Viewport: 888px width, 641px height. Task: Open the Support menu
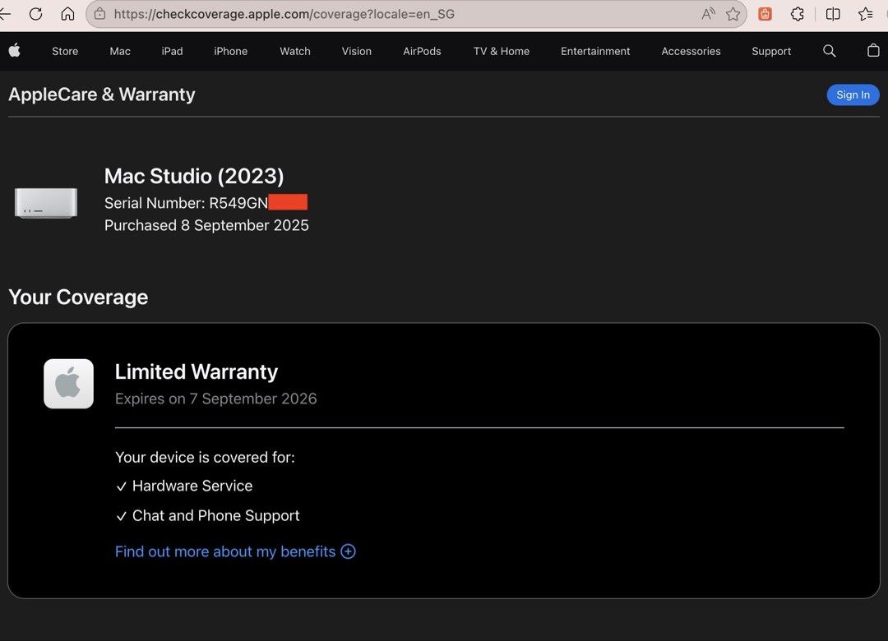tap(771, 51)
